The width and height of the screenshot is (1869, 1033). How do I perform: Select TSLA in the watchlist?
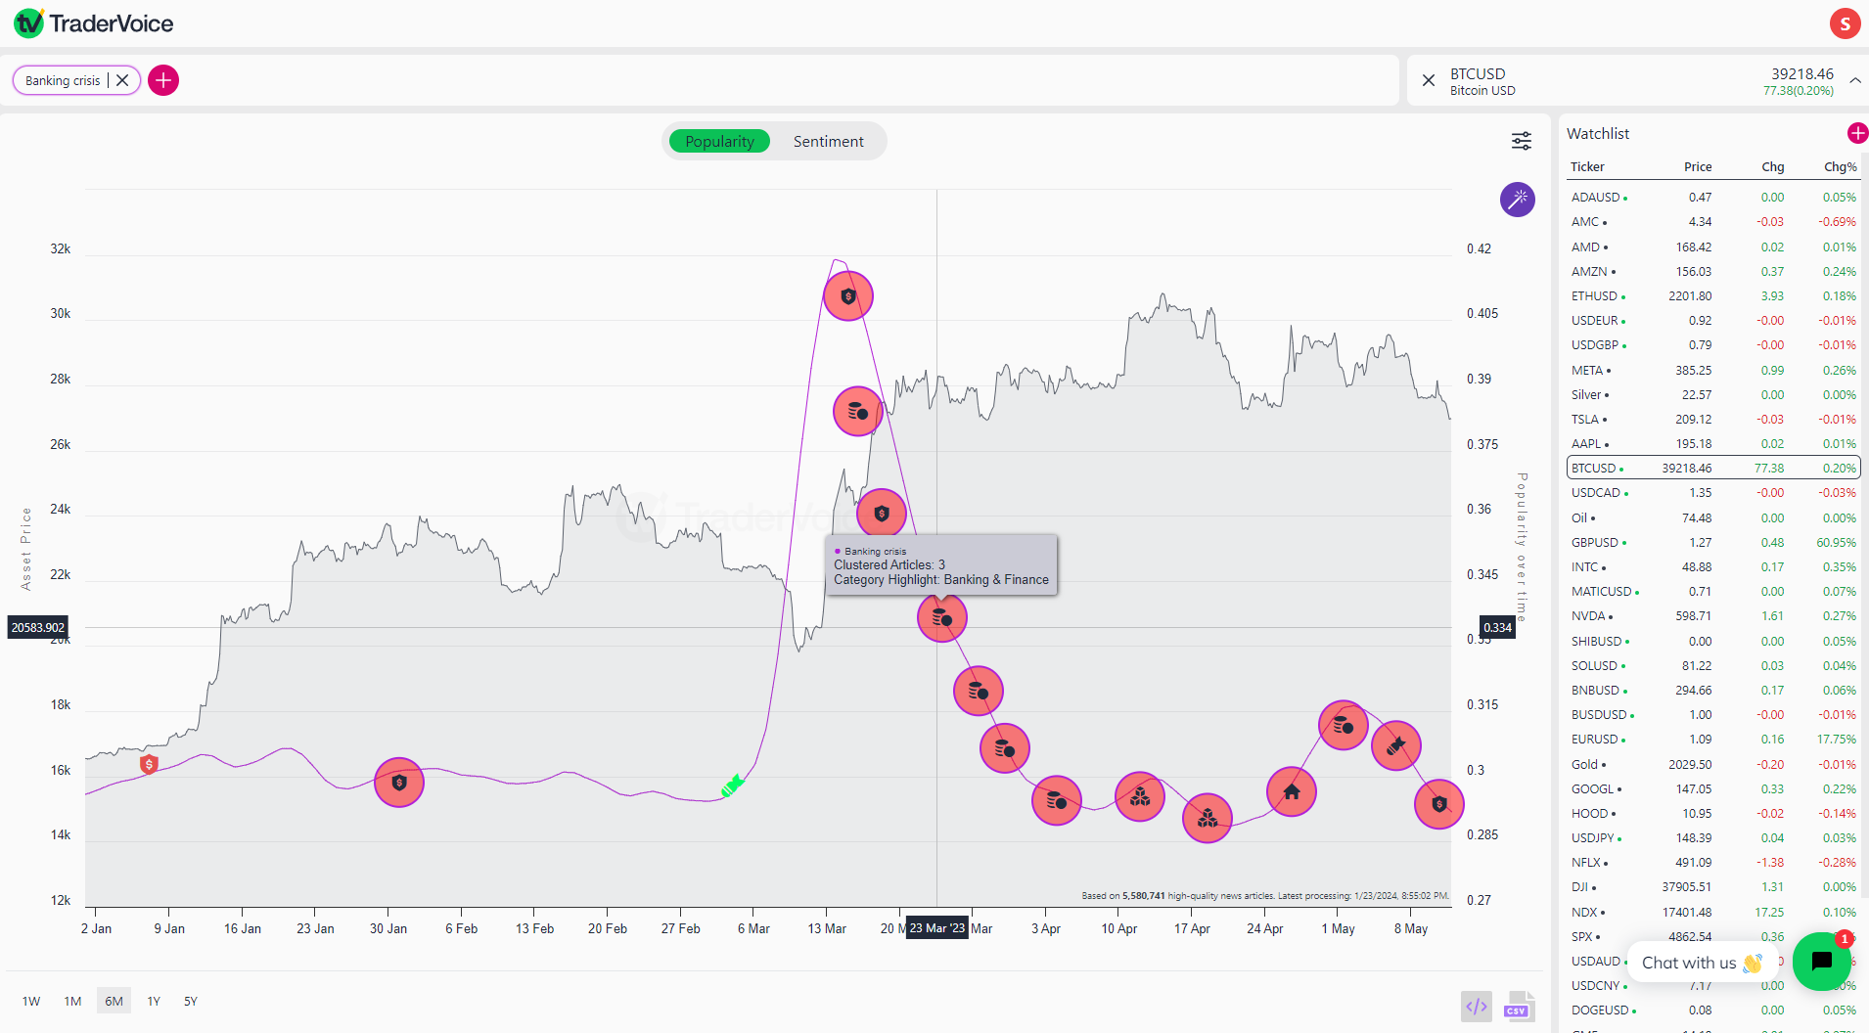point(1713,419)
